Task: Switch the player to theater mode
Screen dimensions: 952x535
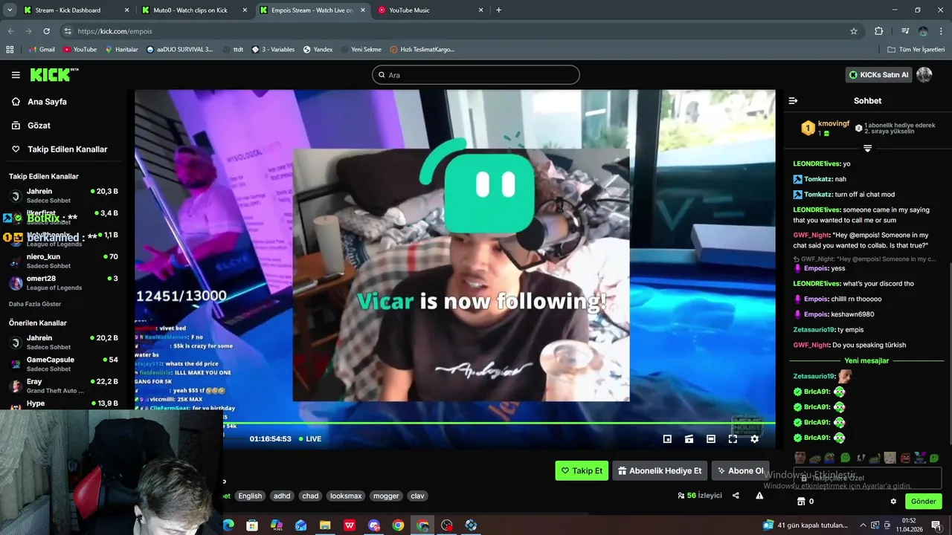Action: click(710, 439)
